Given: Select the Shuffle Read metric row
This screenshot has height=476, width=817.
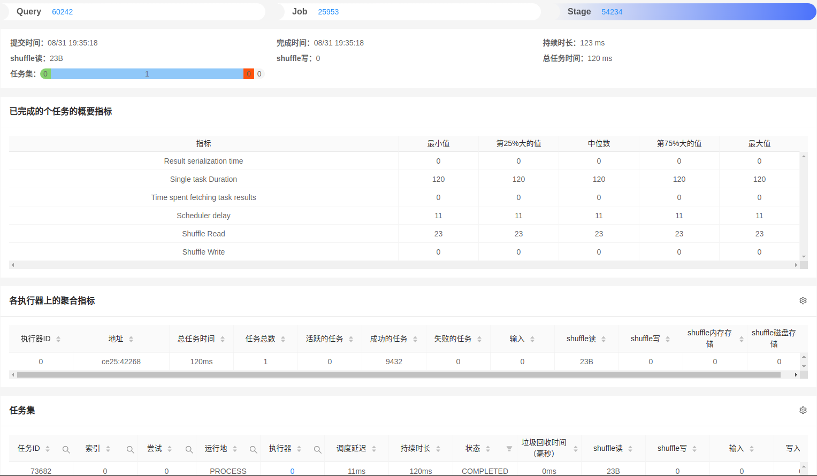Looking at the screenshot, I should click(x=404, y=234).
